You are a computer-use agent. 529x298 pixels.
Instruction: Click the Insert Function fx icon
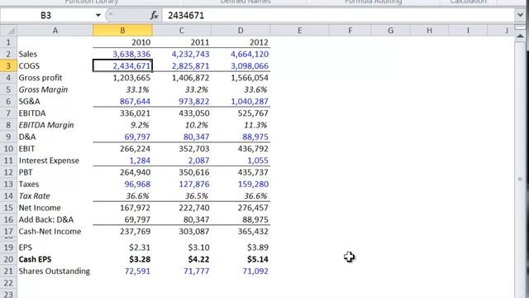click(155, 15)
